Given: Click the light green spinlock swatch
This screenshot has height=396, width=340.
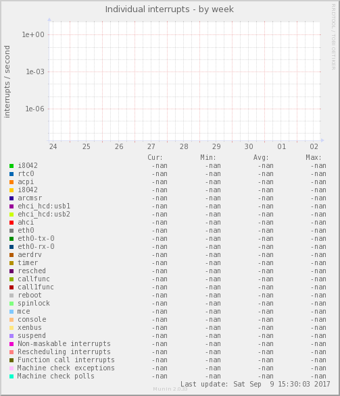Looking at the screenshot, I should (11, 304).
